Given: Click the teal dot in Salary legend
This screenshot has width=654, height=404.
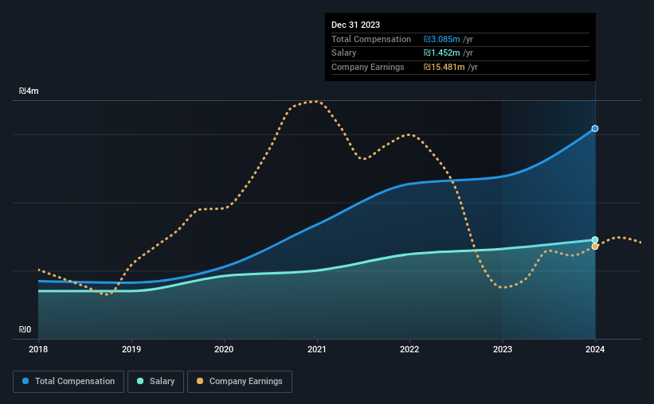Looking at the screenshot, I should [140, 381].
